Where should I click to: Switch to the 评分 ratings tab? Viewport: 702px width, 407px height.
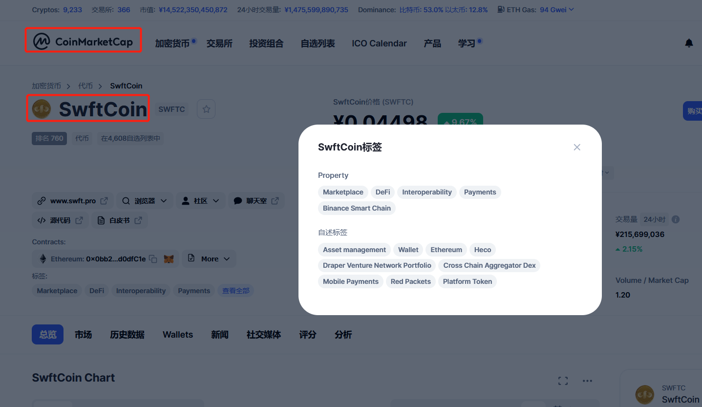pyautogui.click(x=308, y=335)
